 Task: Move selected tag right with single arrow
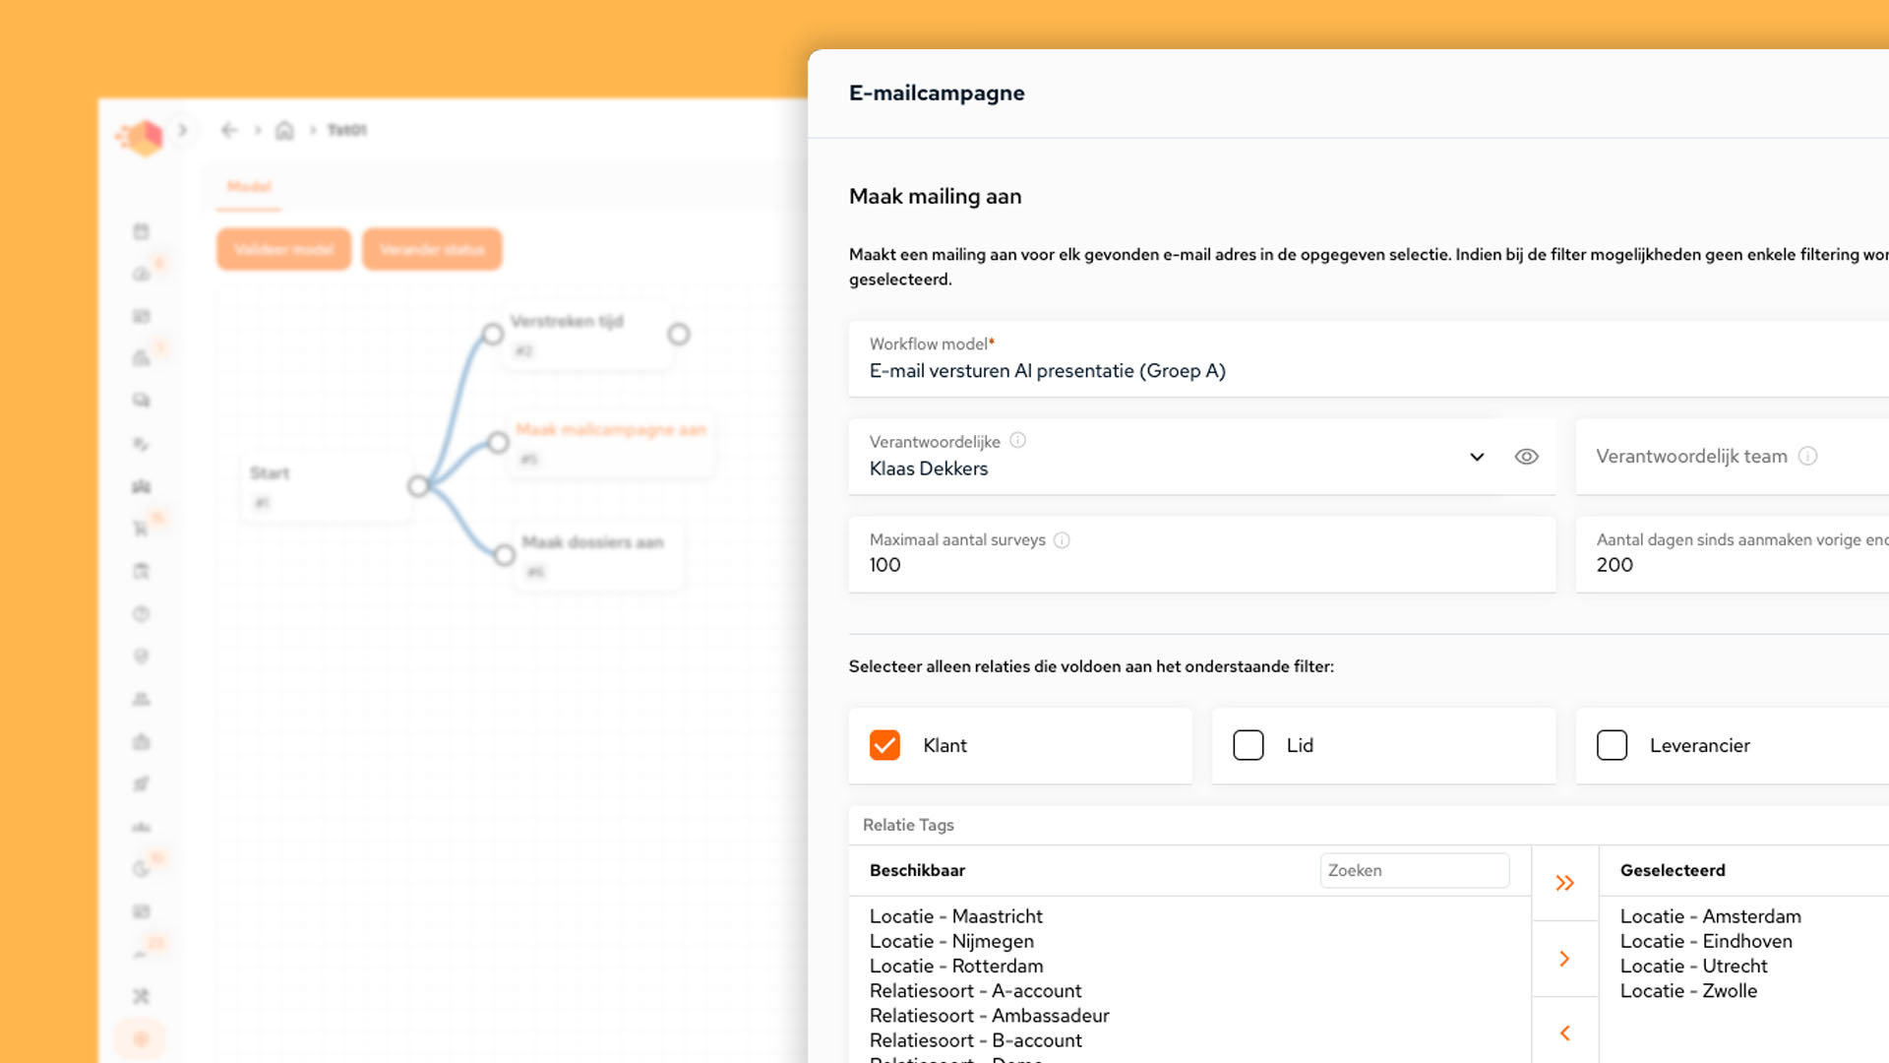[x=1564, y=959]
